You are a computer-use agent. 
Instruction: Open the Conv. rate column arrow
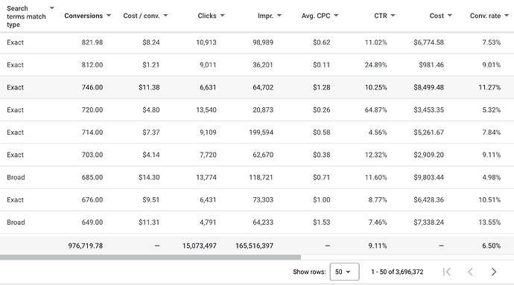point(507,16)
